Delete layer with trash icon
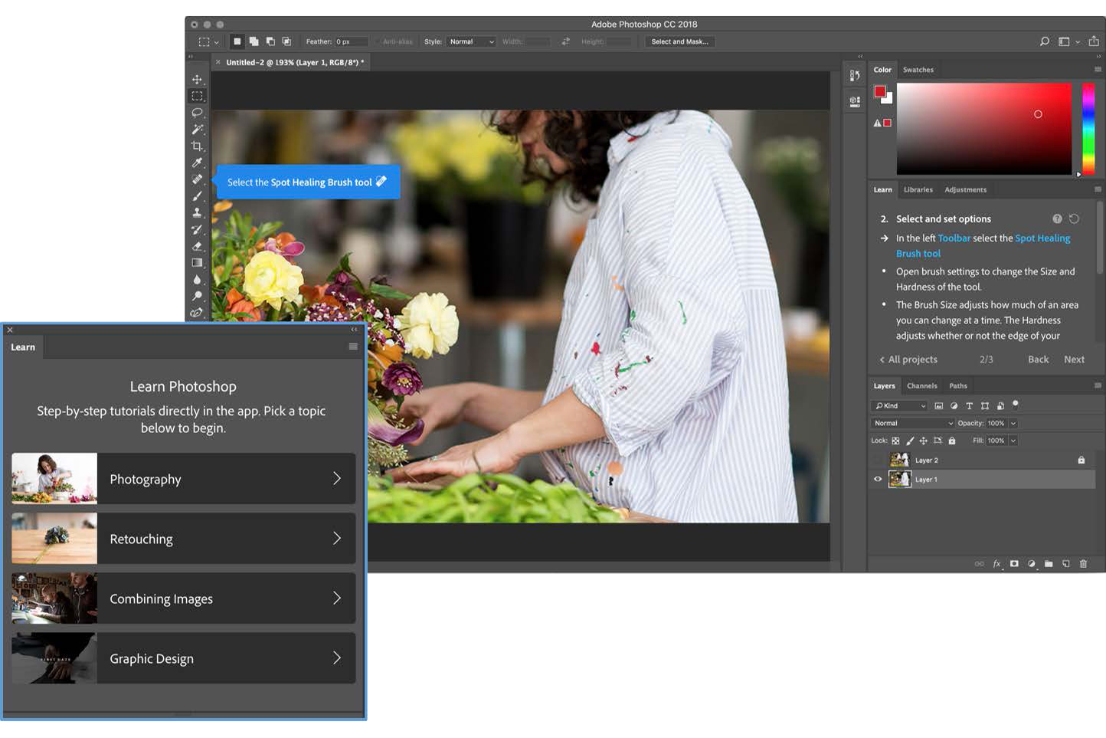1106x738 pixels. point(1083,564)
